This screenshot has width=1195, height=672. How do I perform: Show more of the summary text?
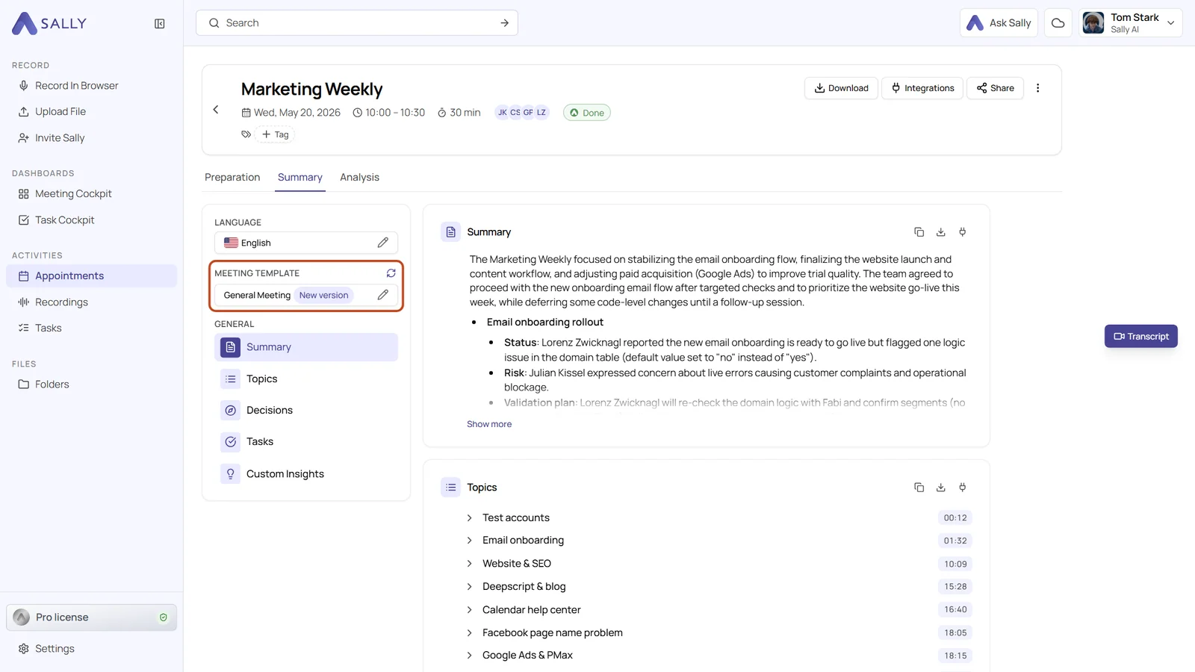(489, 424)
